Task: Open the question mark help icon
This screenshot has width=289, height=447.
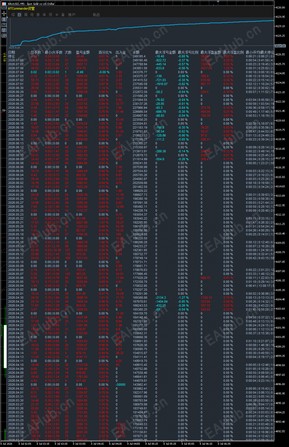Action: 4,25
